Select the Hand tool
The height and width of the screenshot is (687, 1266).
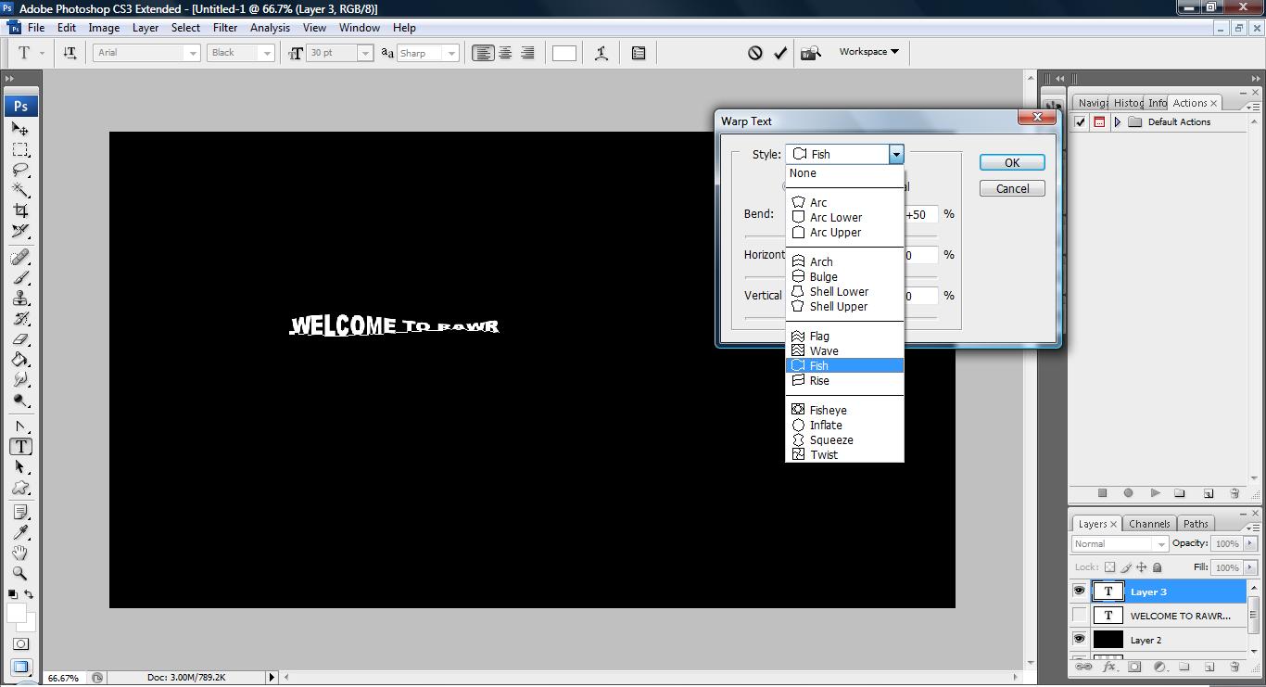tap(20, 553)
